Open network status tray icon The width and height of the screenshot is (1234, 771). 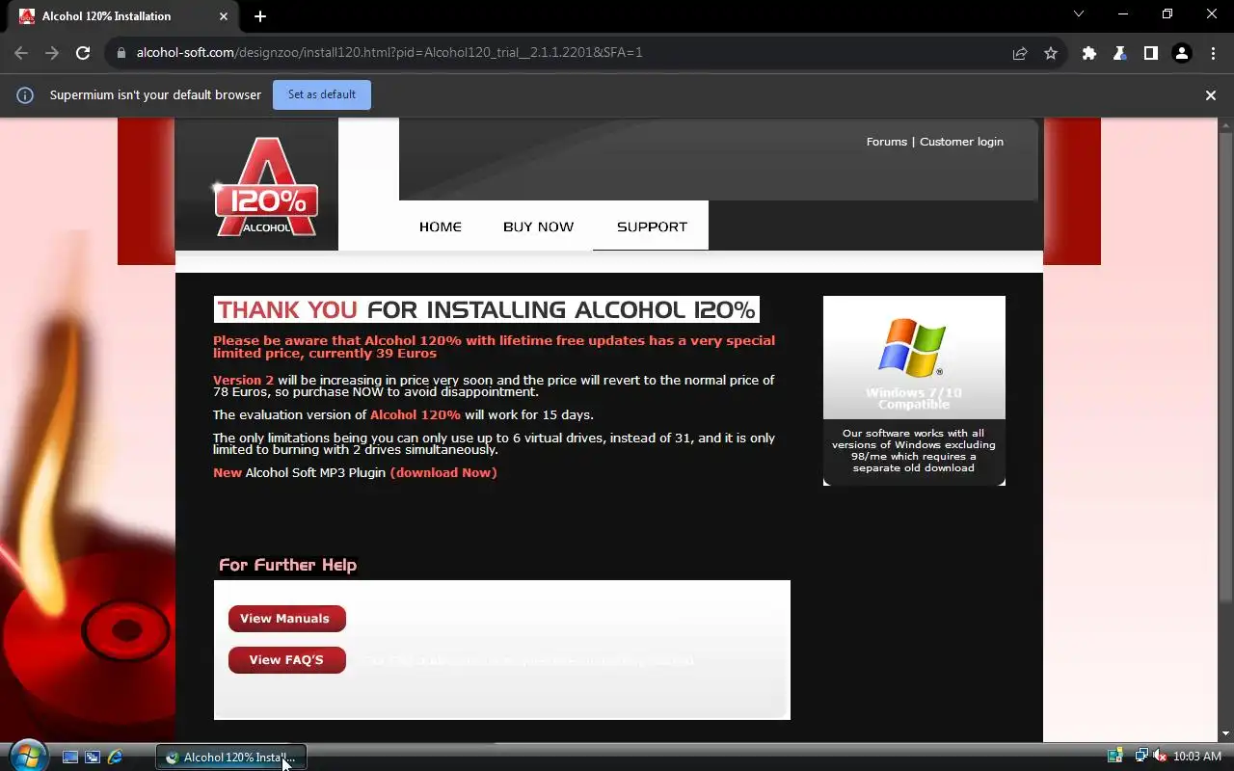point(1141,757)
